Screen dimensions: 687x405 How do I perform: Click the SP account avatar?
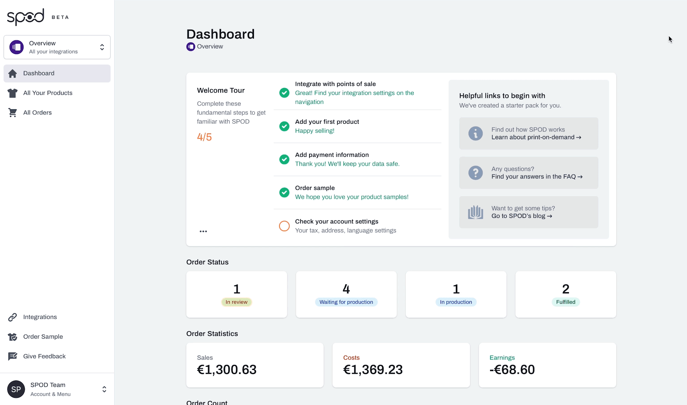pyautogui.click(x=16, y=389)
